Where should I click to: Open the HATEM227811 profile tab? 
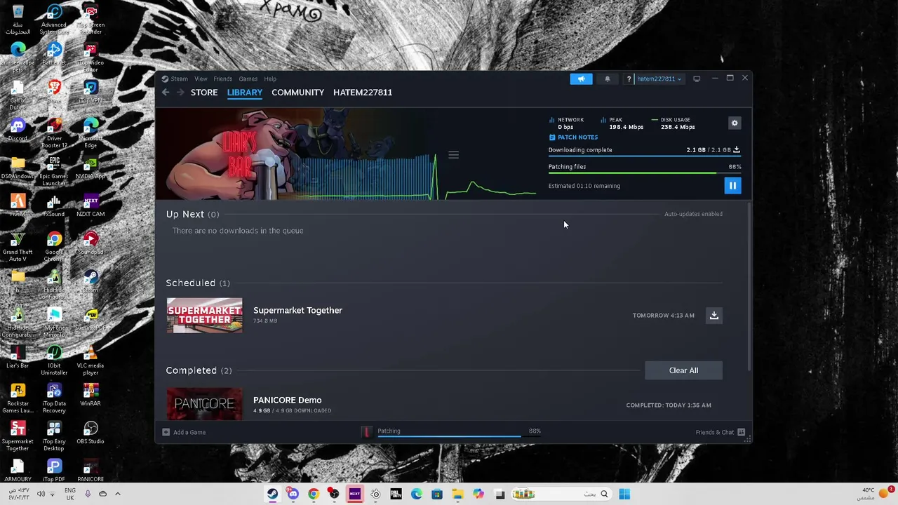click(x=363, y=93)
